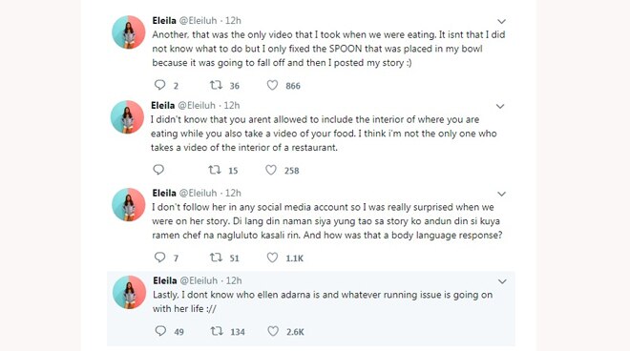This screenshot has height=351, width=630.
Task: Retweet the tweet with 134 retweets
Action: [x=217, y=331]
